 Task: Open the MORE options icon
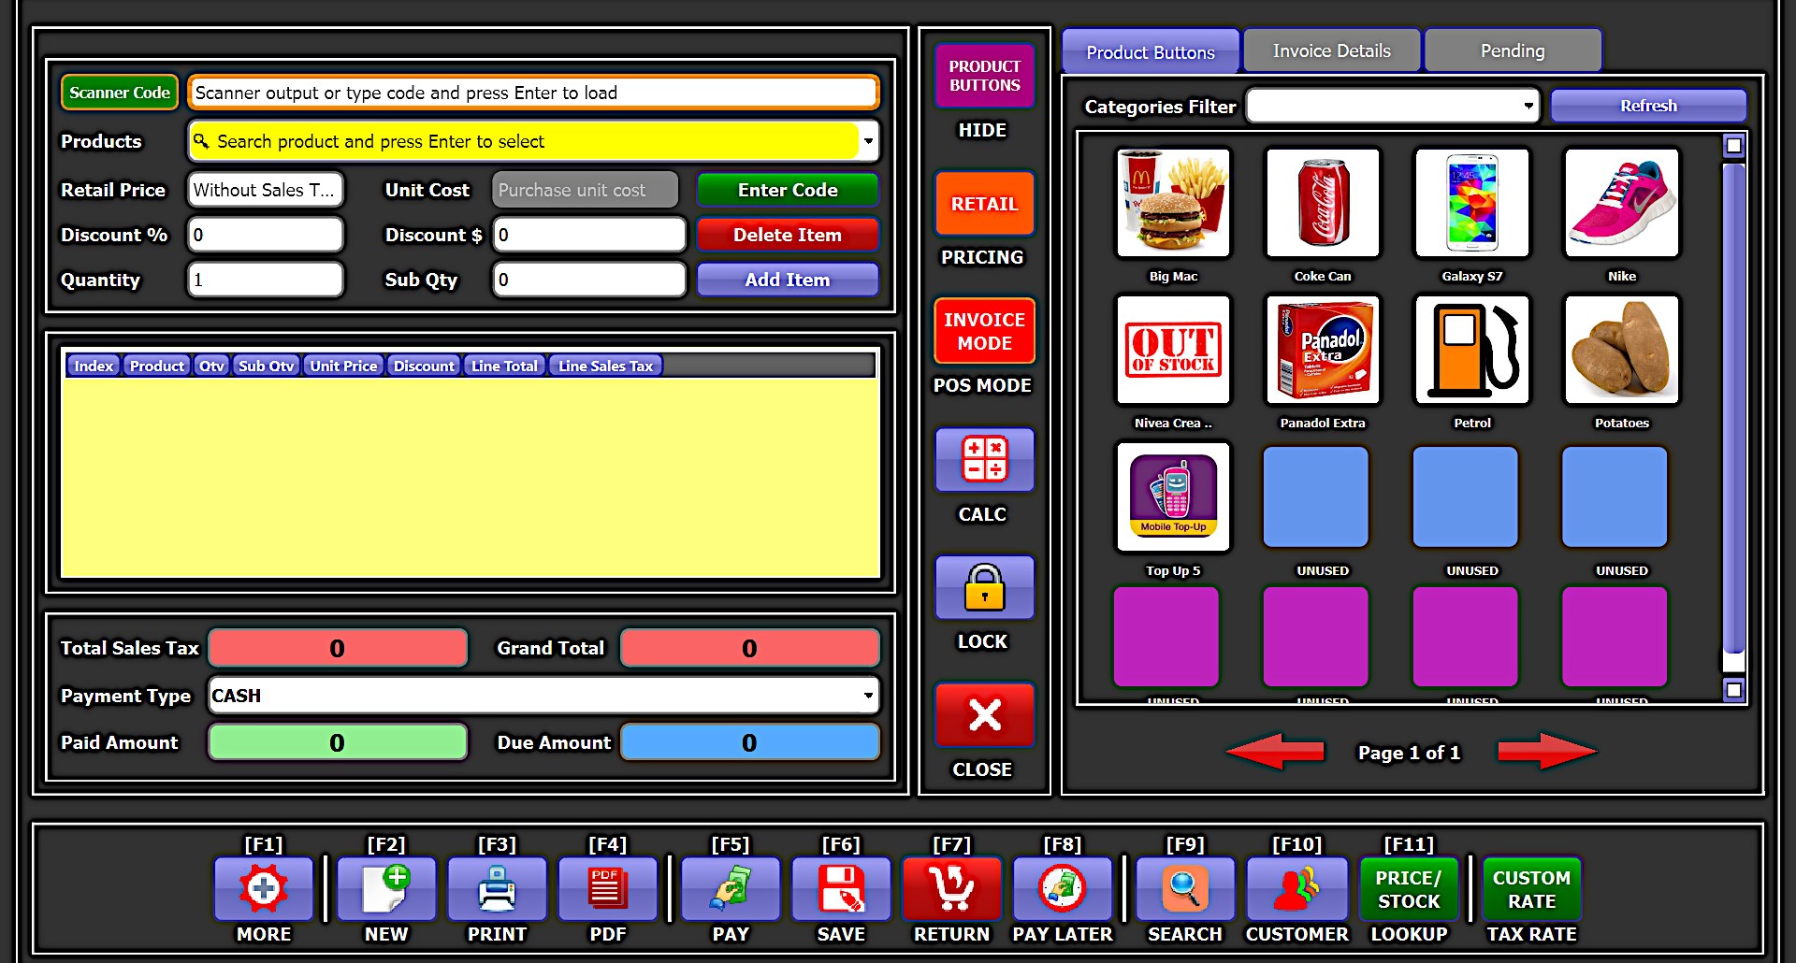(x=264, y=888)
